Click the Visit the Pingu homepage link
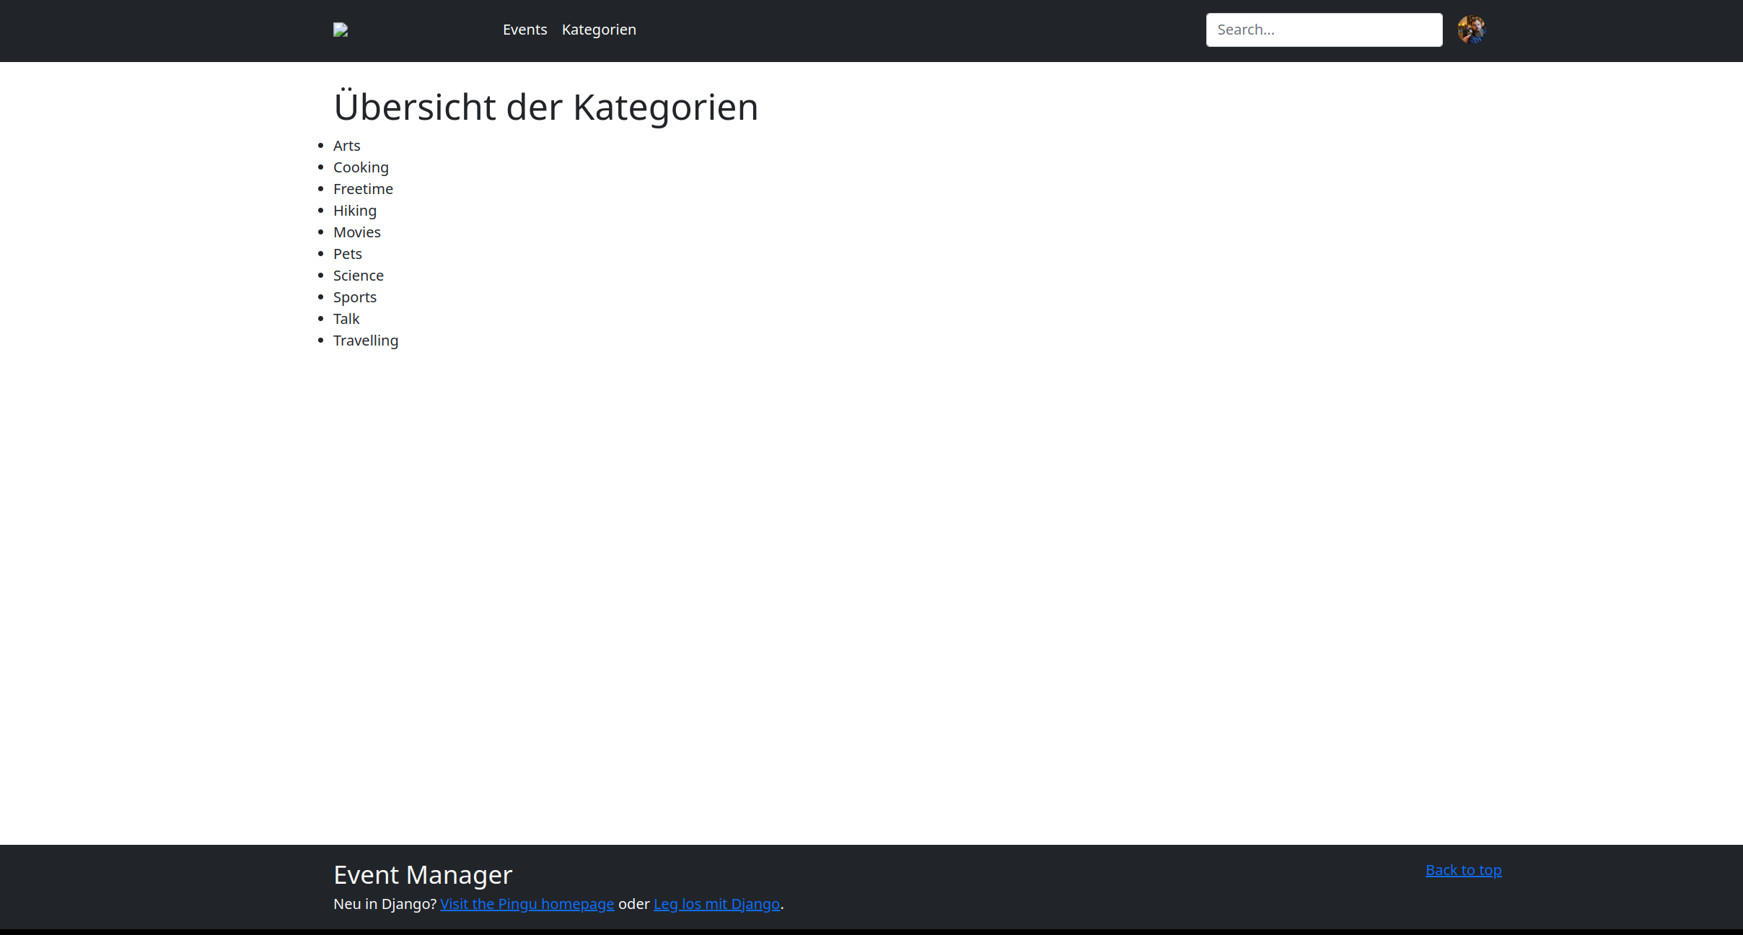The height and width of the screenshot is (935, 1743). pyautogui.click(x=527, y=903)
